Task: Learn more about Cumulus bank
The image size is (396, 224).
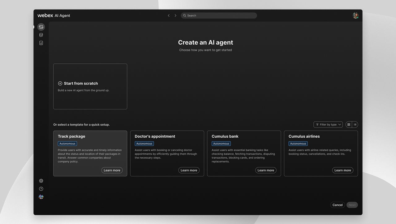Action: click(x=266, y=170)
